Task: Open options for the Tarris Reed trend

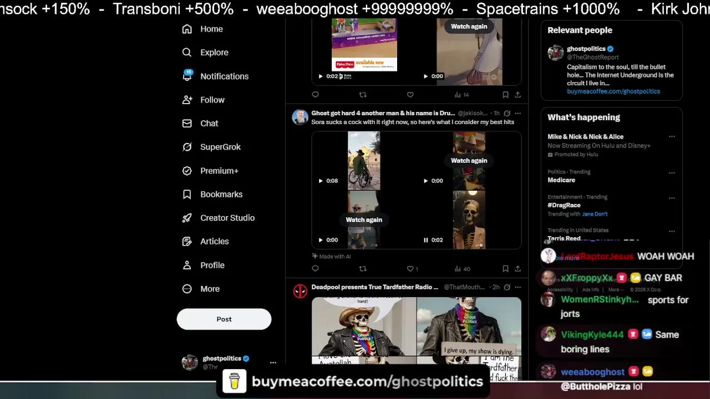Action: [x=672, y=231]
